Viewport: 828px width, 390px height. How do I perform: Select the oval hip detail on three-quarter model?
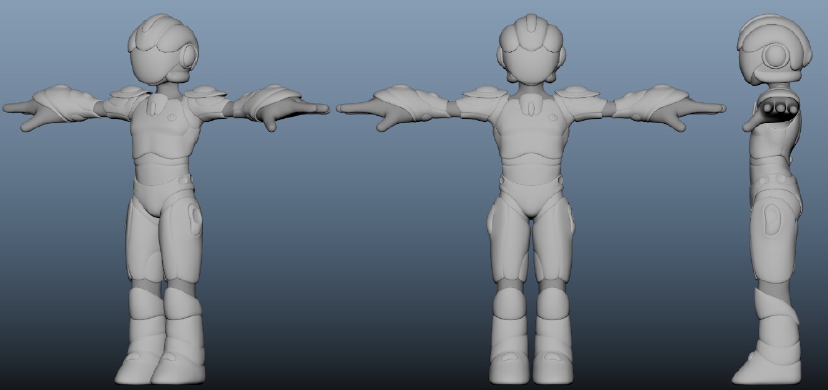[x=196, y=219]
